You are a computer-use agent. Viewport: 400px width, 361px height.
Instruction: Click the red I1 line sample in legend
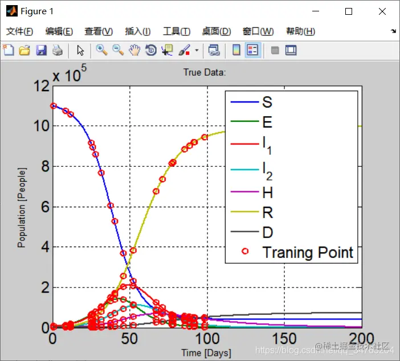[244, 144]
